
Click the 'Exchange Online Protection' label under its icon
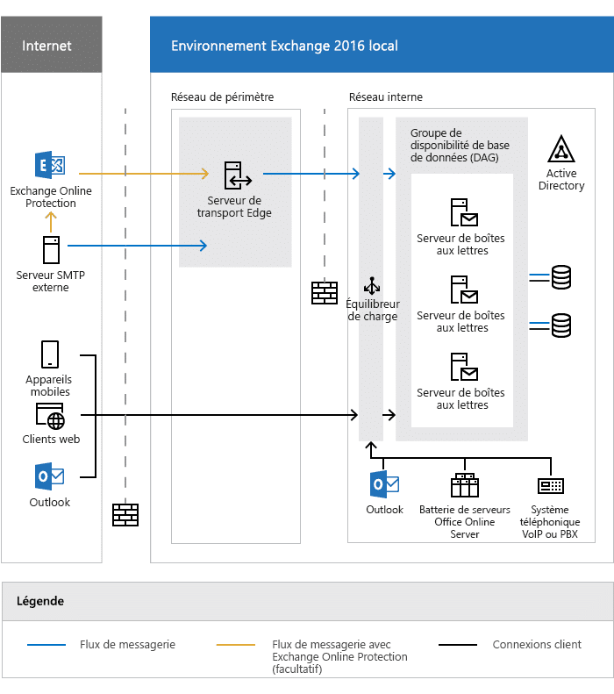click(x=50, y=197)
